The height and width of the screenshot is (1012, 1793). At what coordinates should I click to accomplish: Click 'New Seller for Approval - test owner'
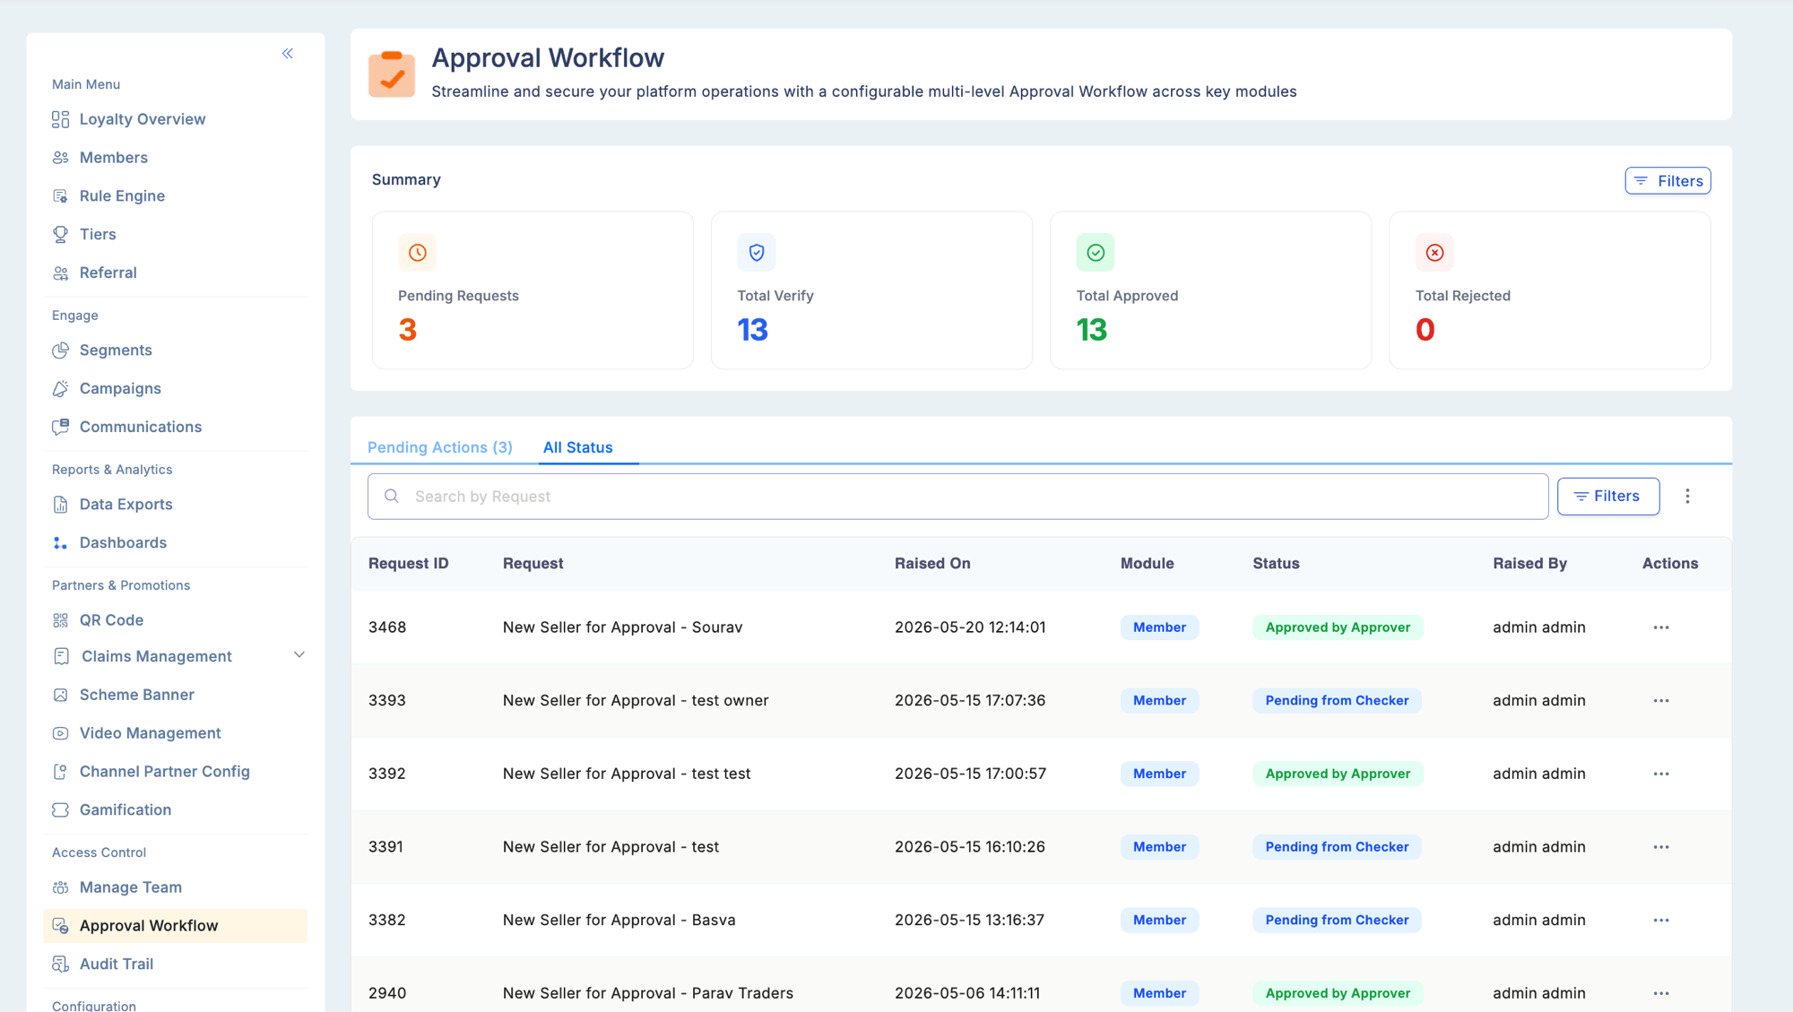[636, 701]
